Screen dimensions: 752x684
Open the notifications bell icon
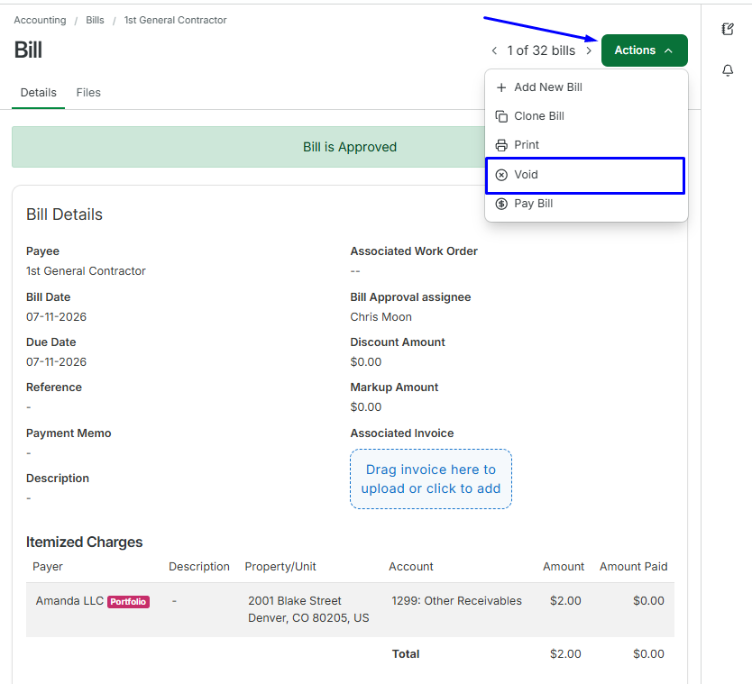[728, 70]
